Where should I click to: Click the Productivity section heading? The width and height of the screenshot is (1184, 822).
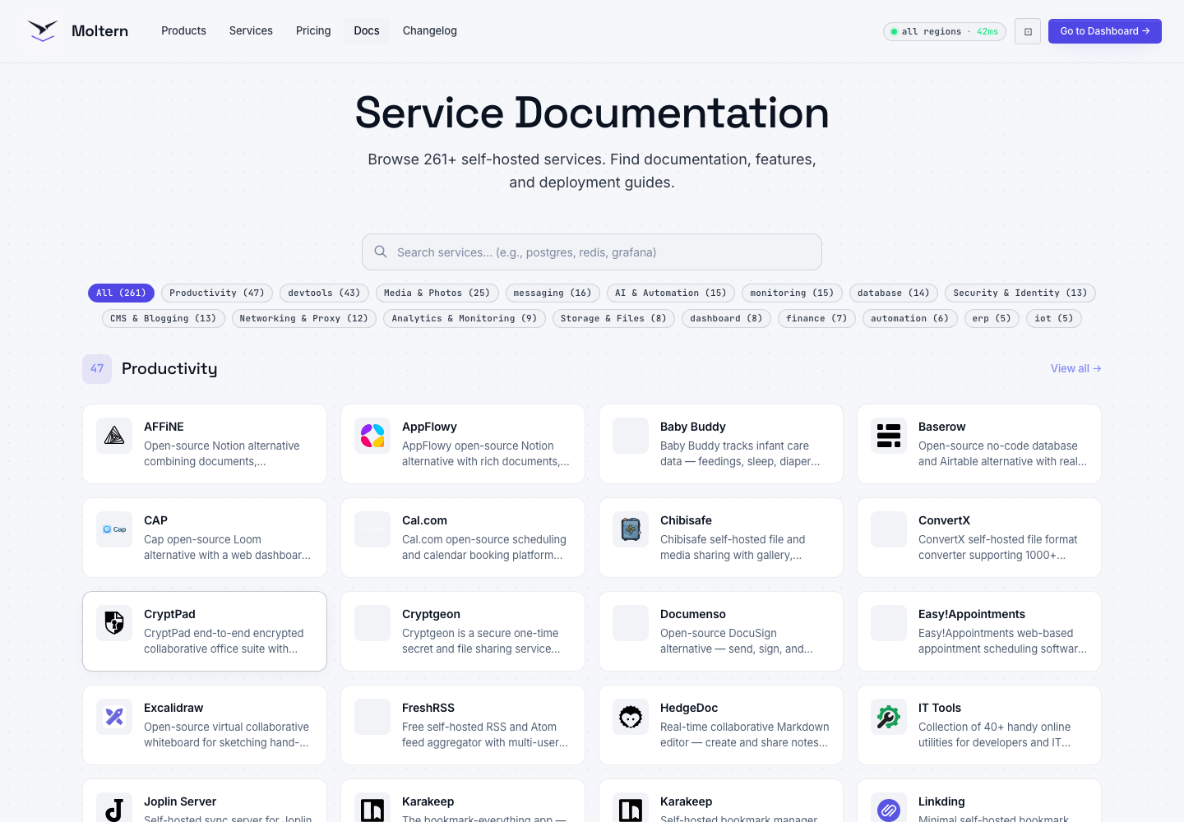[169, 368]
